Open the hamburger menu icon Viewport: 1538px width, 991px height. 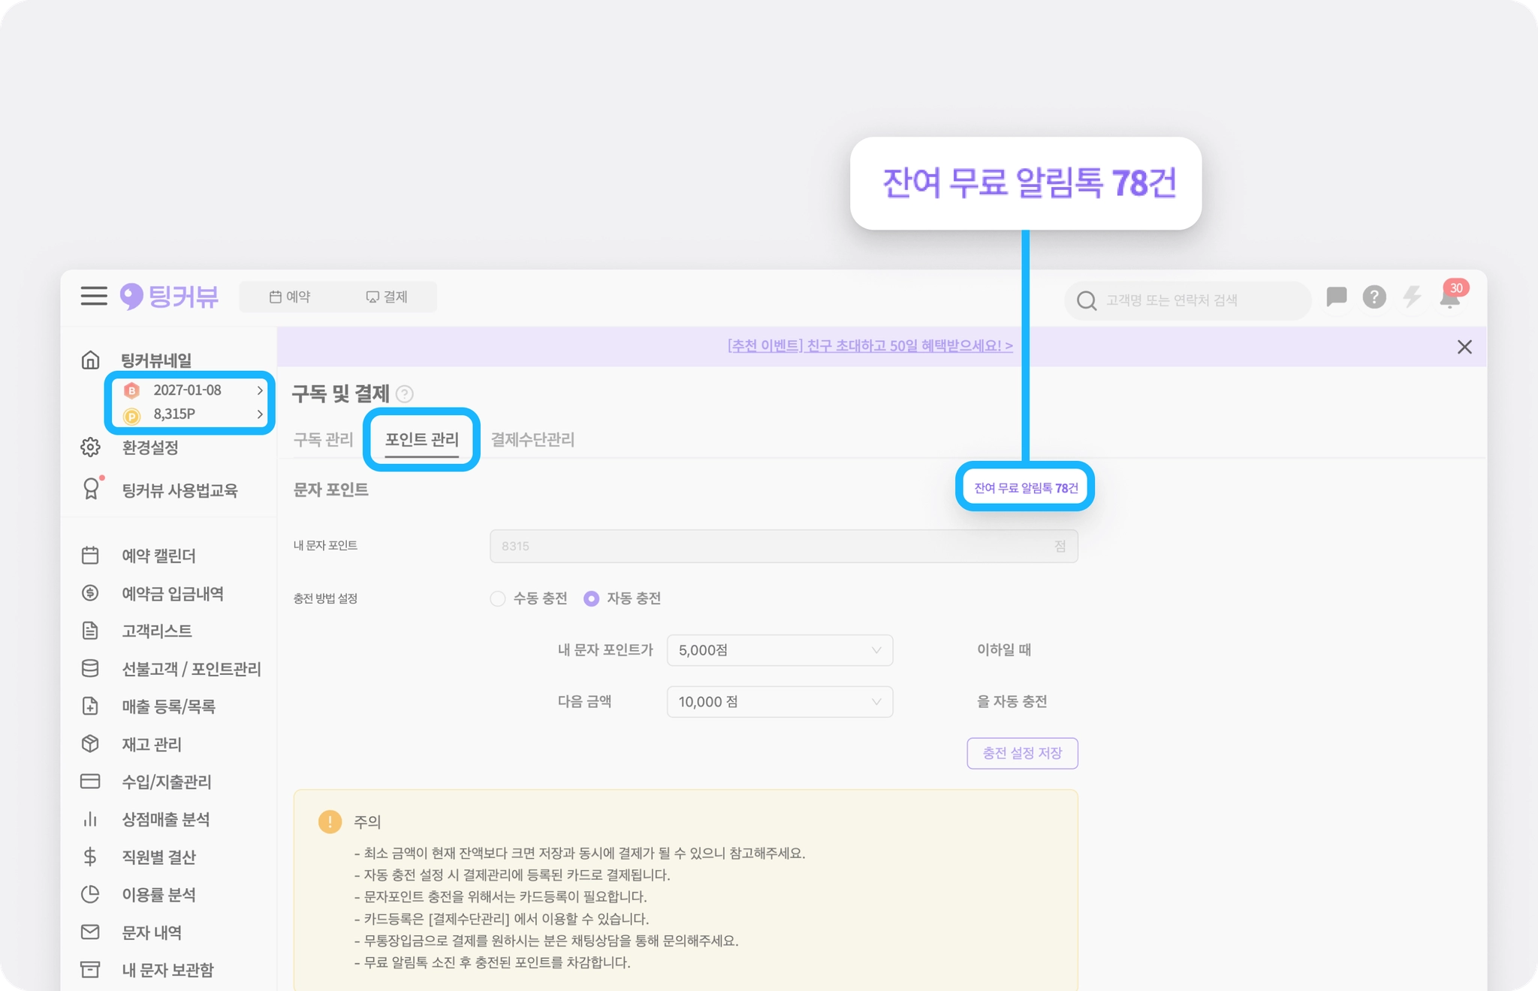pyautogui.click(x=94, y=296)
